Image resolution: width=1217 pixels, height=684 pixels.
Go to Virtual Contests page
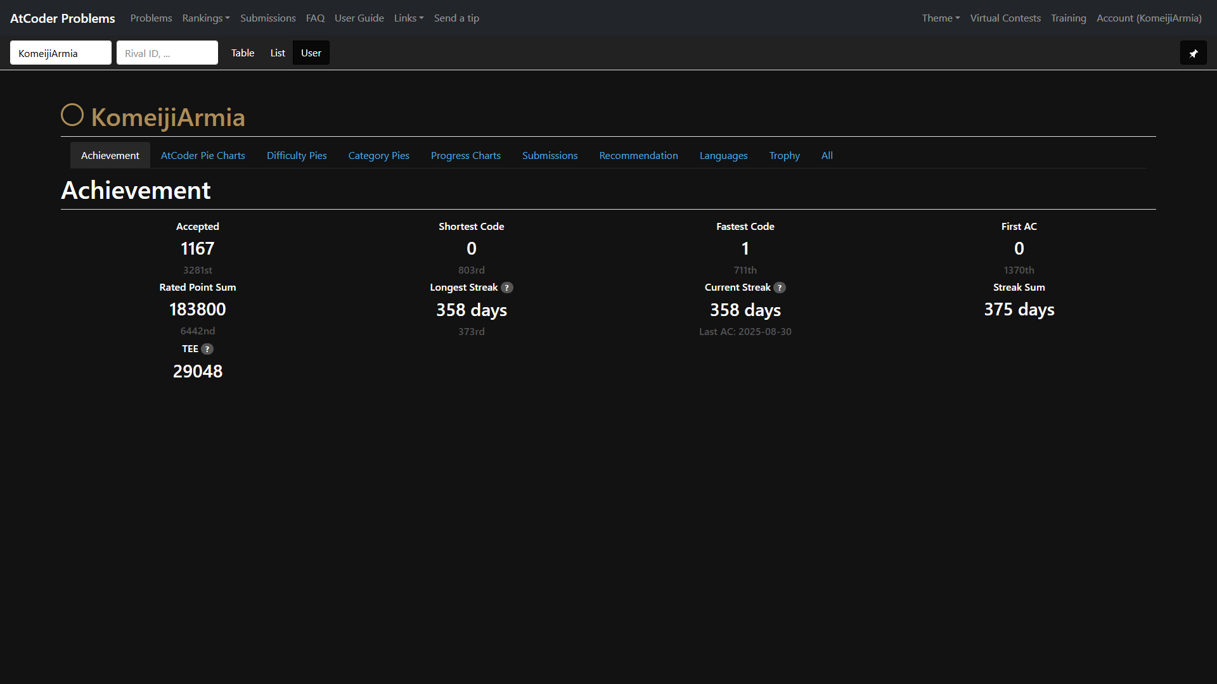pos(1005,18)
